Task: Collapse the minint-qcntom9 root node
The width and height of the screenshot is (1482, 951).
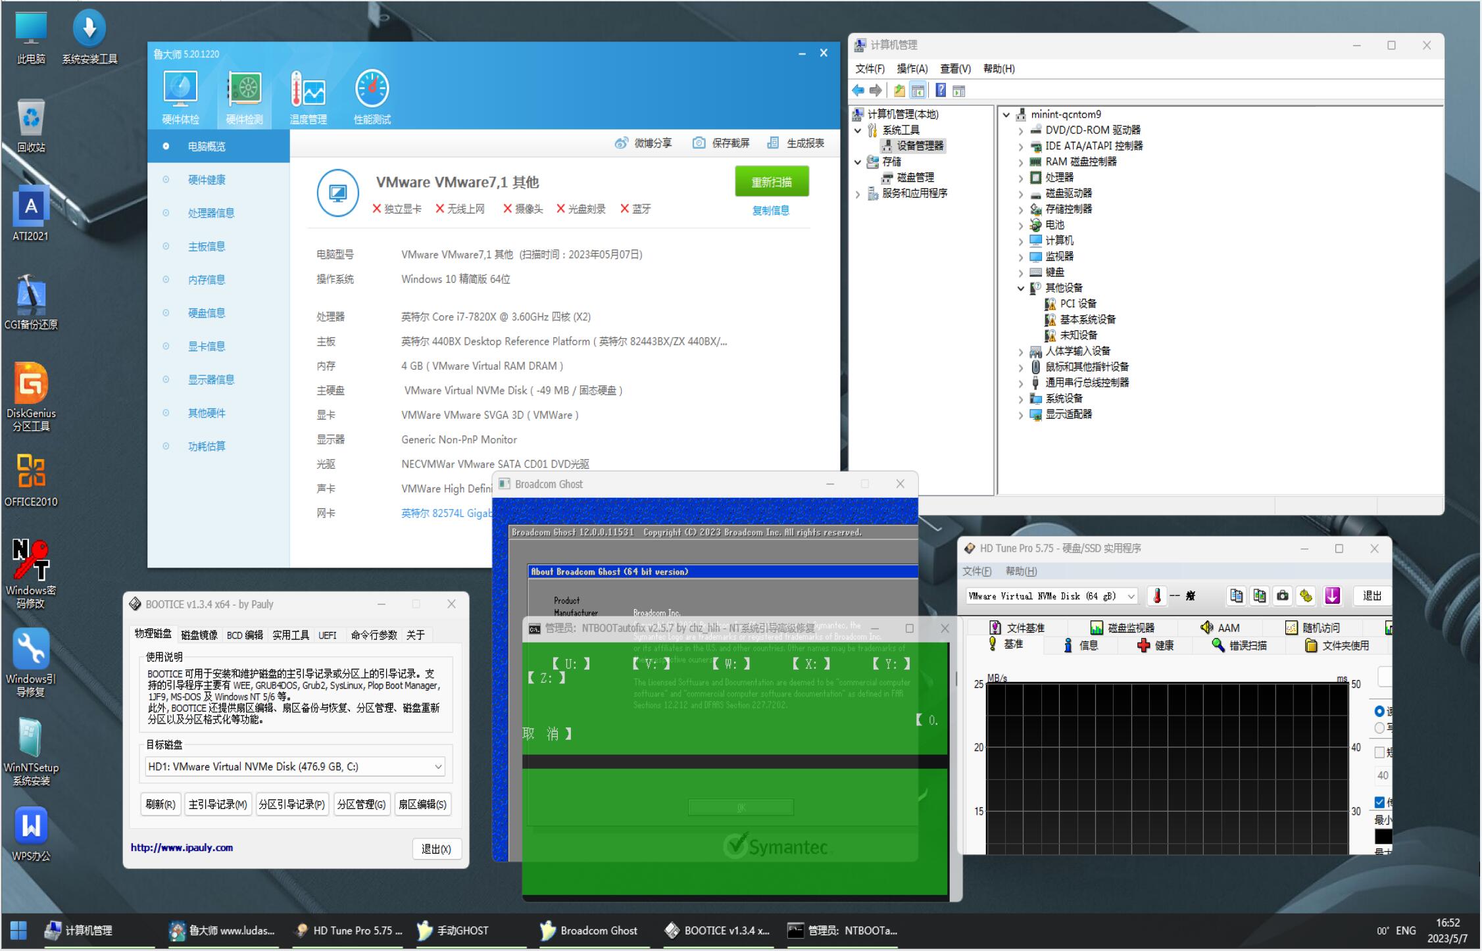Action: [1006, 114]
